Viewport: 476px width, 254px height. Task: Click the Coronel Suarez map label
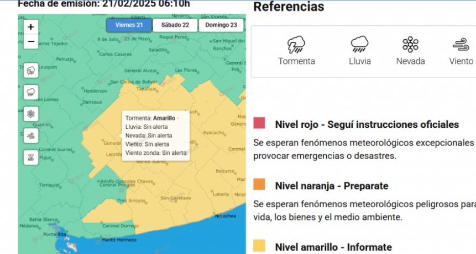point(55,149)
